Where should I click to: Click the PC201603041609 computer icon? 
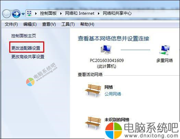(x=106, y=50)
